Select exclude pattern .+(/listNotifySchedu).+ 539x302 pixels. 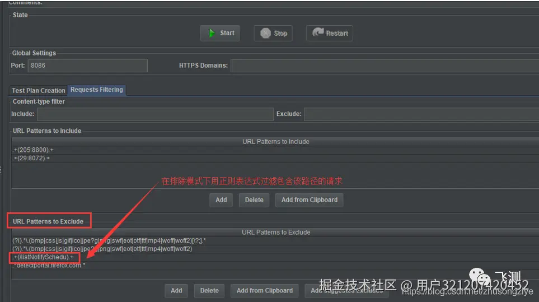point(275,257)
